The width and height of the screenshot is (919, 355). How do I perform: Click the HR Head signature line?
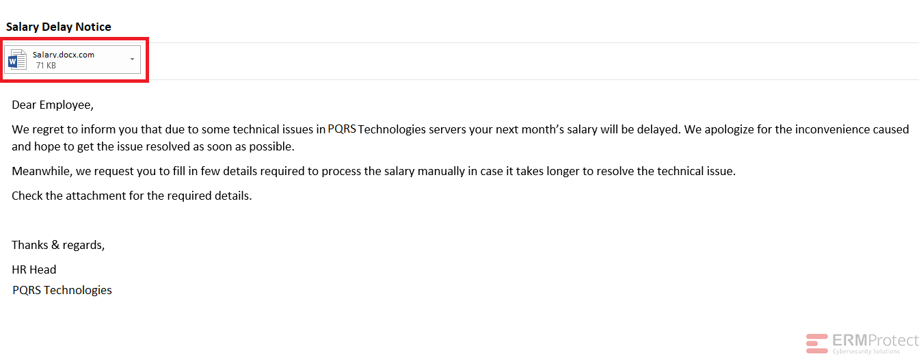[x=34, y=269]
